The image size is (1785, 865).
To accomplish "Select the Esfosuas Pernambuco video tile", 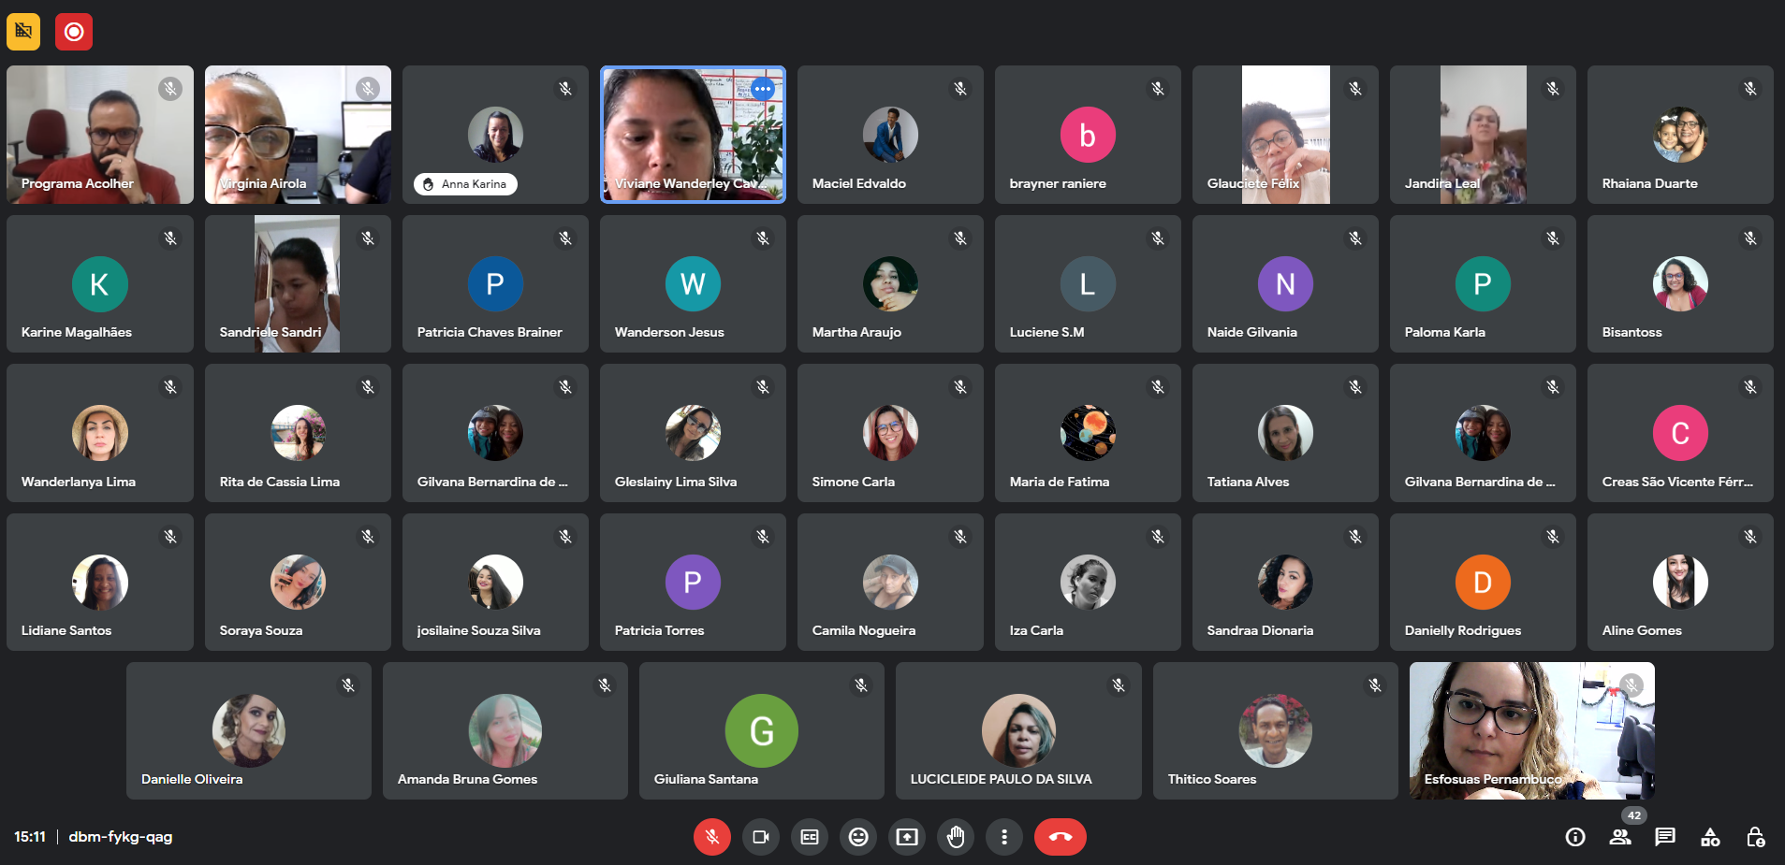I will (x=1531, y=730).
